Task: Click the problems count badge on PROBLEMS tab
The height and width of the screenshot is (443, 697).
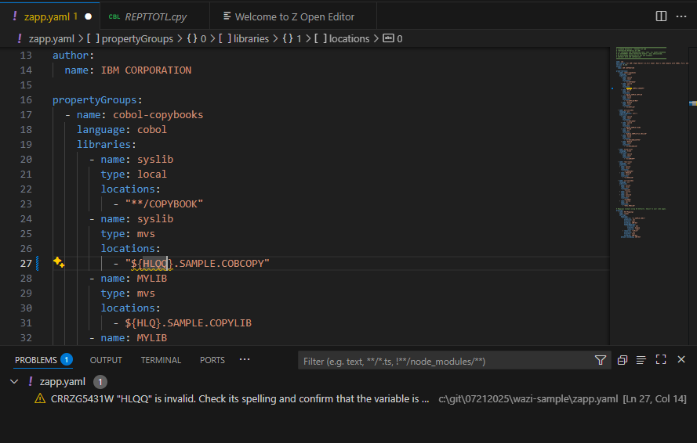Action: pos(67,359)
